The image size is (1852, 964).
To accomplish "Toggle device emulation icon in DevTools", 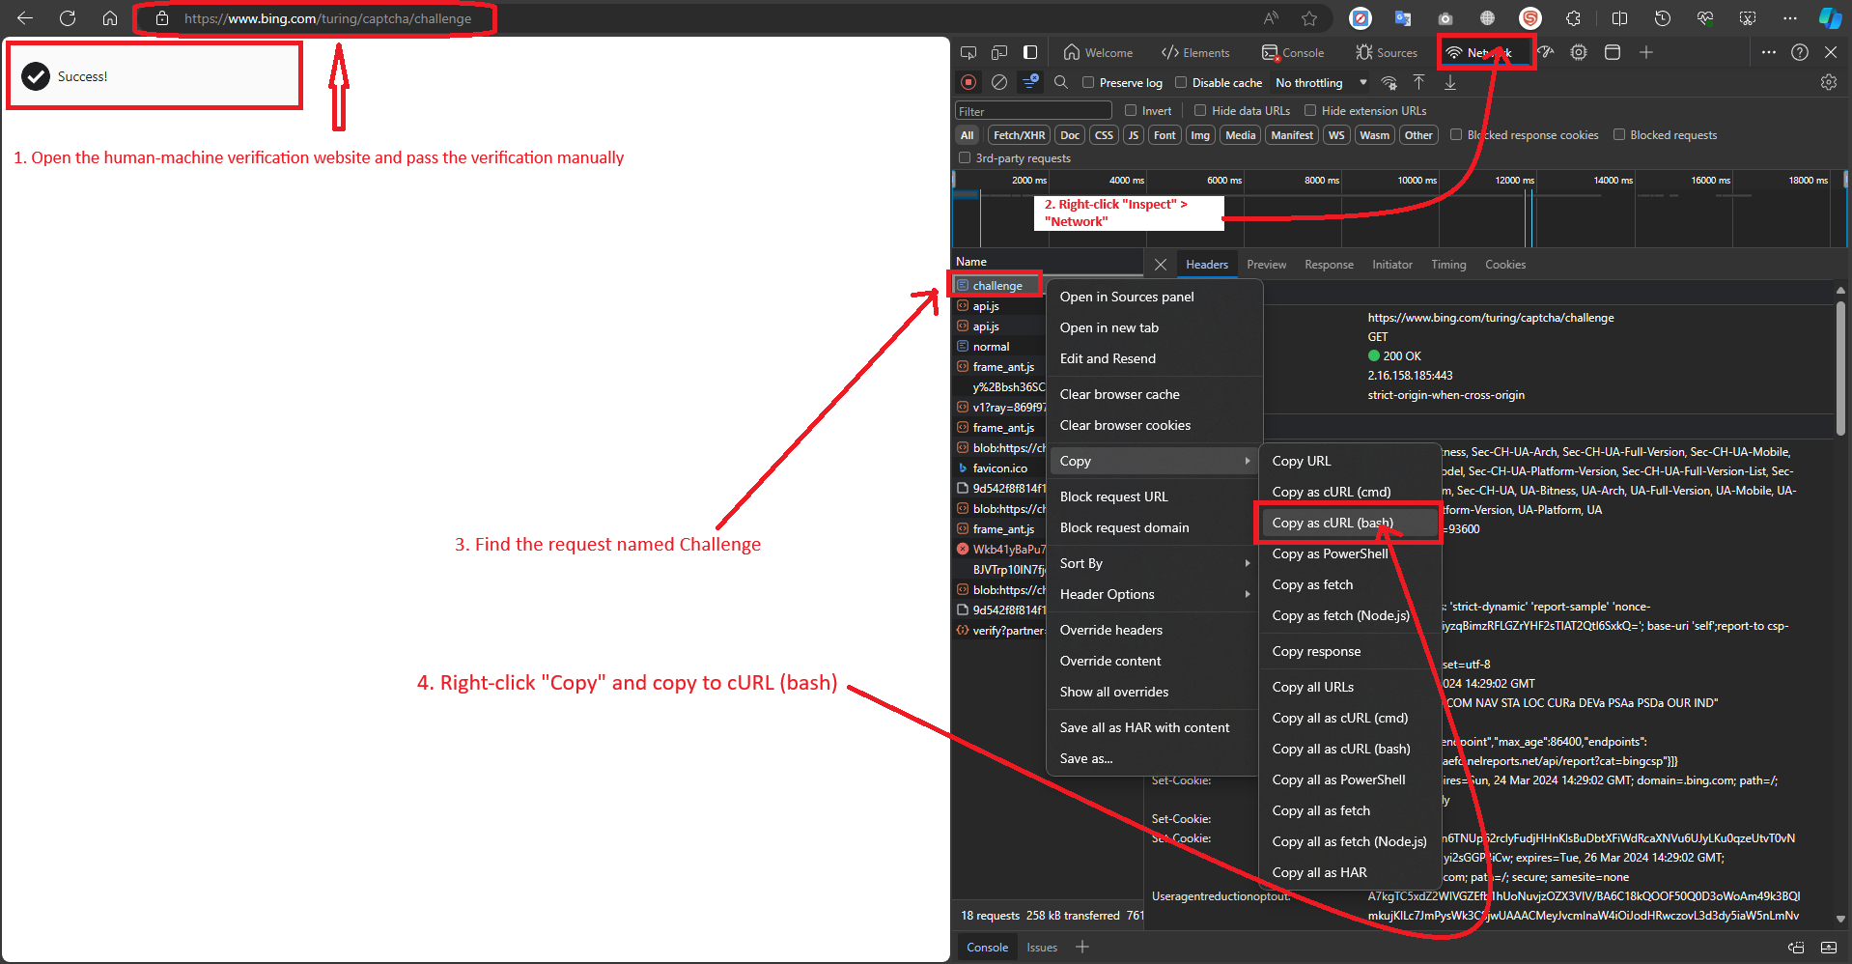I will pyautogui.click(x=999, y=52).
